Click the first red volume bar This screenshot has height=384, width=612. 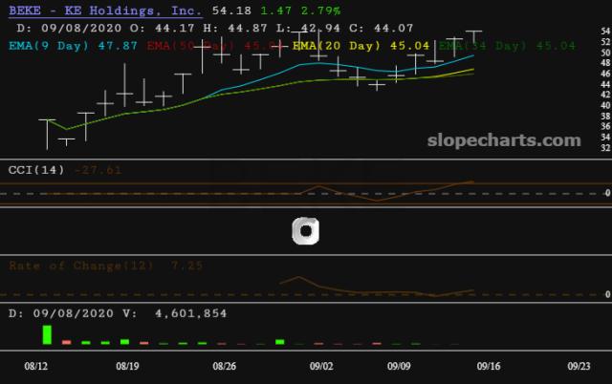coord(67,342)
